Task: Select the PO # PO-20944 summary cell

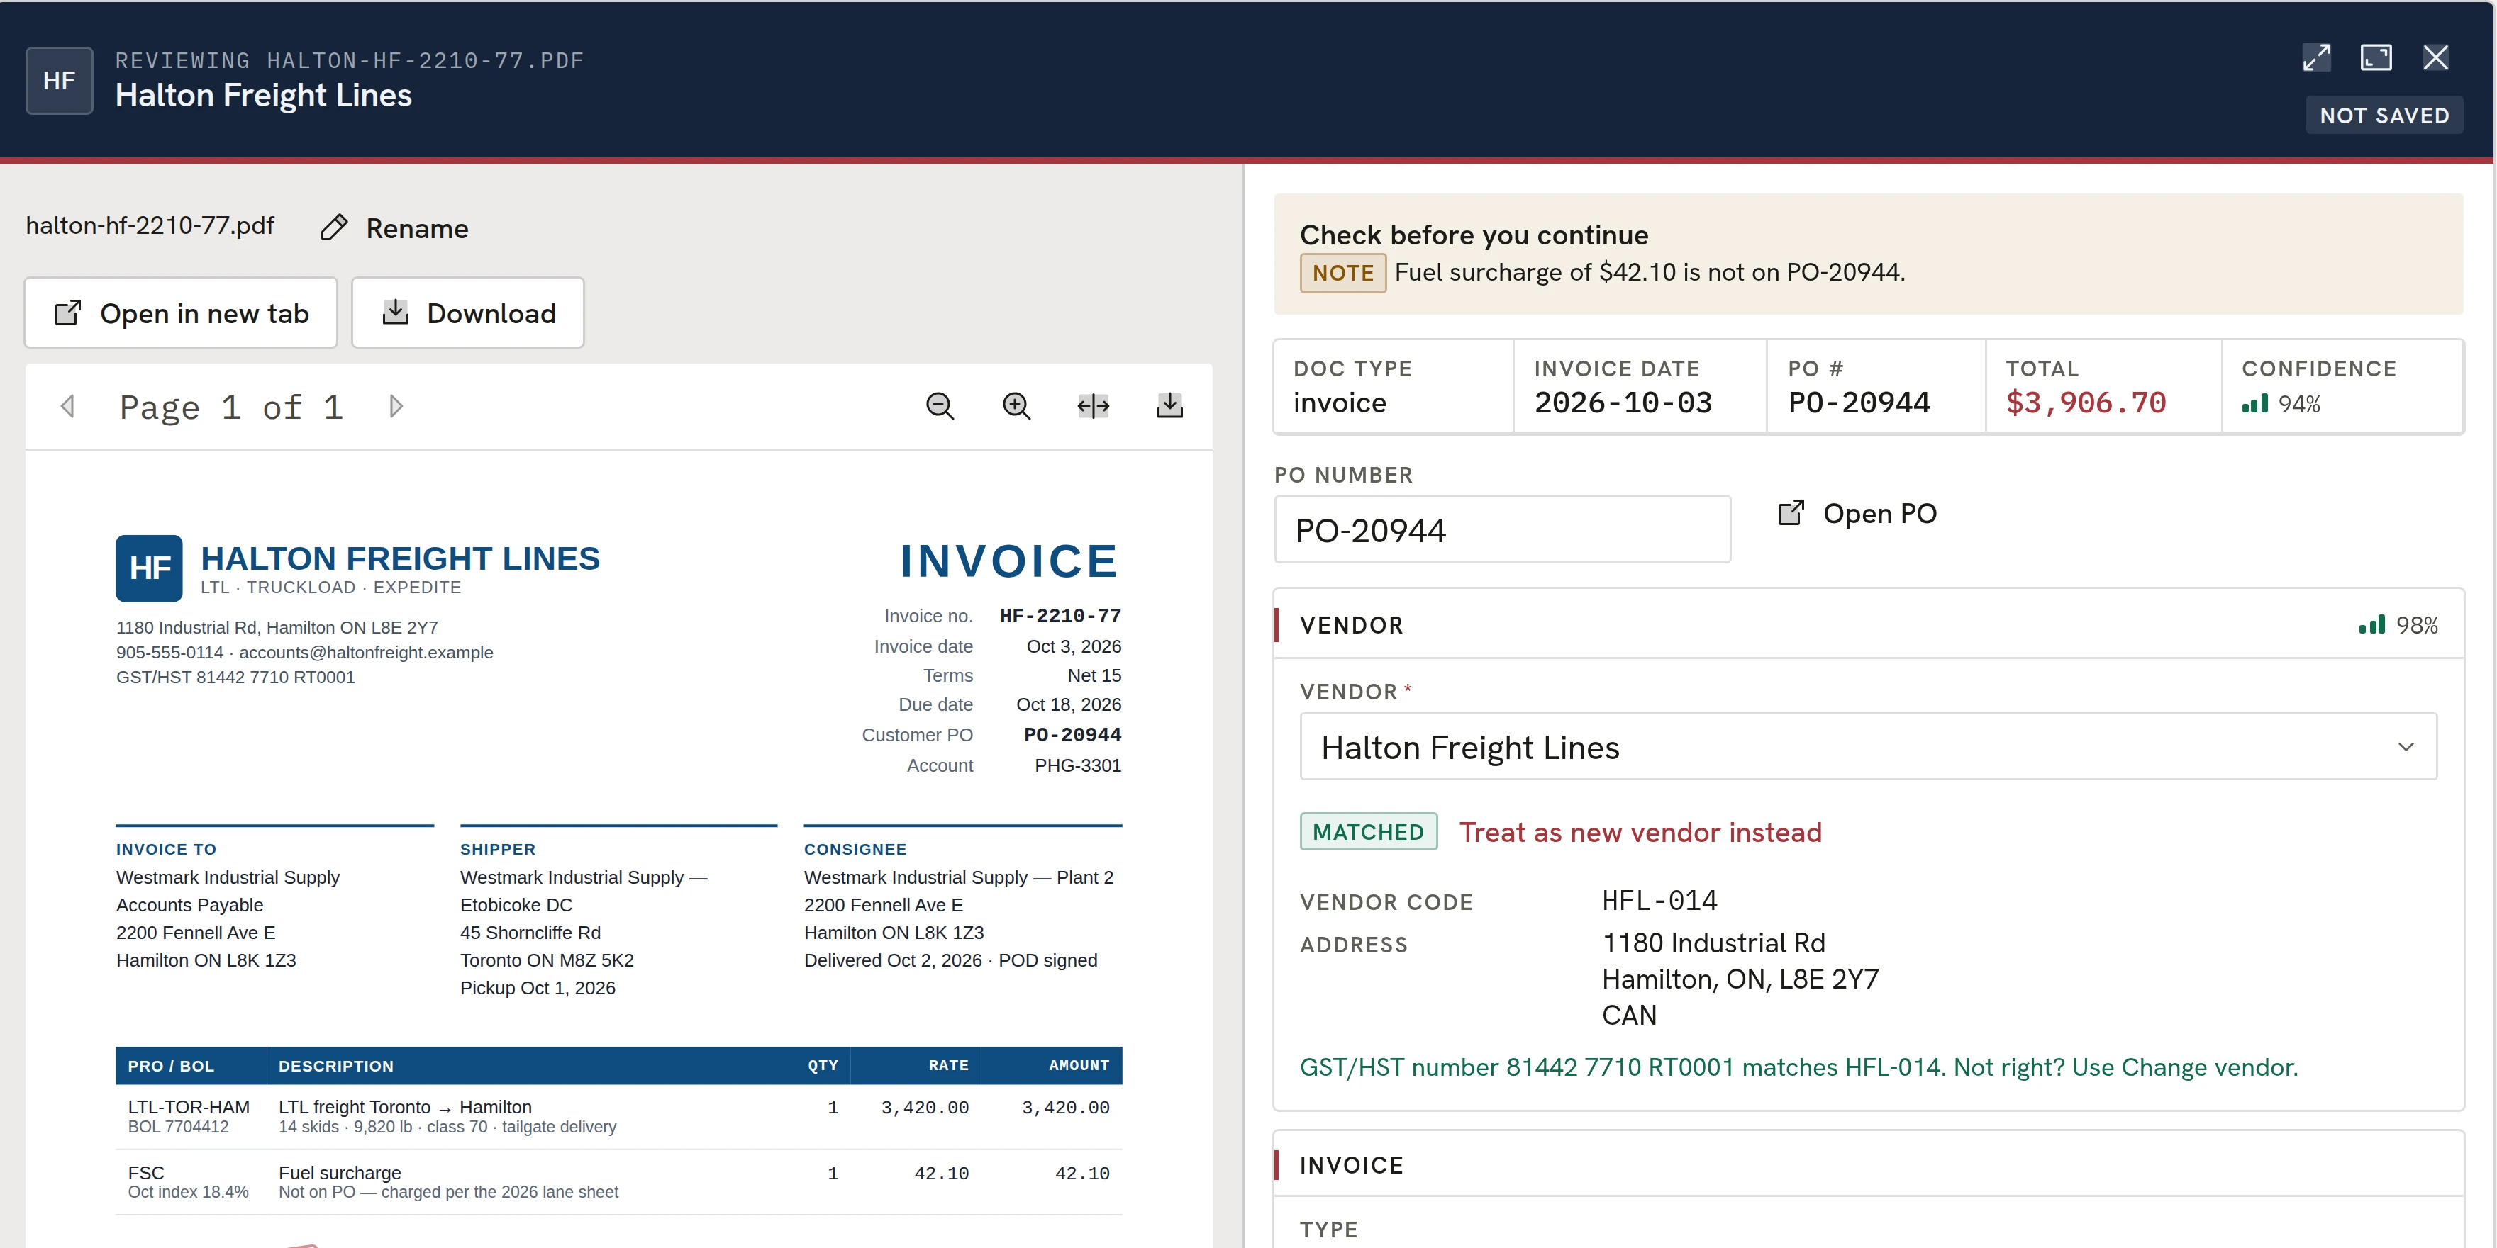Action: click(1876, 386)
